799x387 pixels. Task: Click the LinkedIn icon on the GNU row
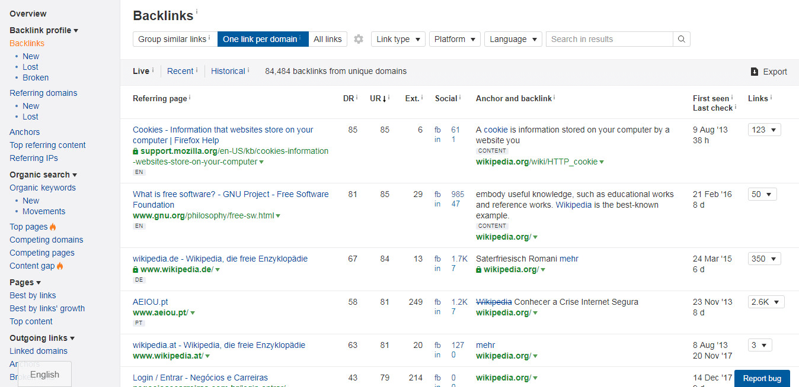[437, 204]
